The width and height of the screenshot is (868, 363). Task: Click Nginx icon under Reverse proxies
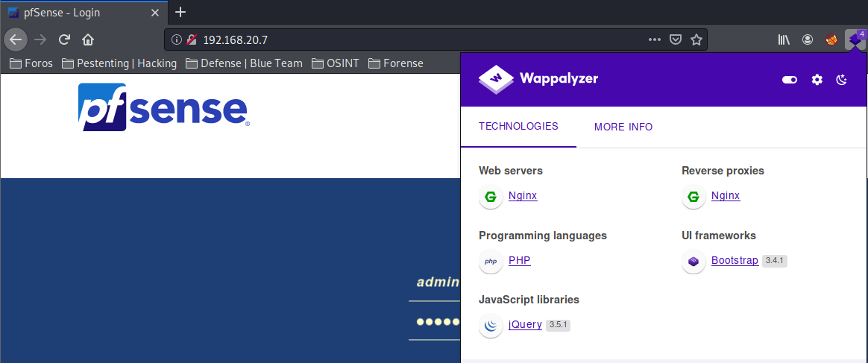[694, 197]
